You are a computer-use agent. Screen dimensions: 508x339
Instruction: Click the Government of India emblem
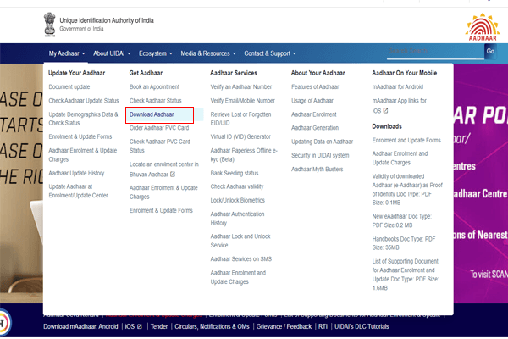[50, 25]
